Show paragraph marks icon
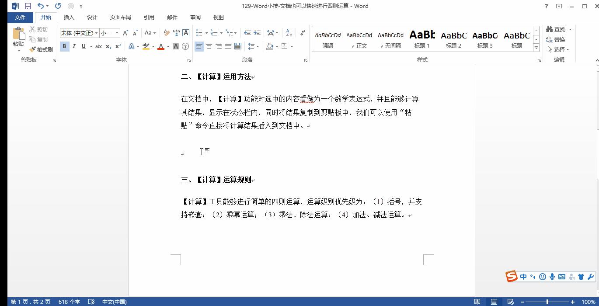 click(x=302, y=32)
